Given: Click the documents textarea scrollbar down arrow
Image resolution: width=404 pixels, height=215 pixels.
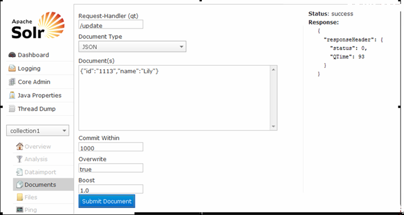Looking at the screenshot, I should click(x=274, y=127).
